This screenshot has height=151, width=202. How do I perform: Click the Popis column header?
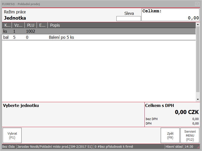click(x=122, y=25)
